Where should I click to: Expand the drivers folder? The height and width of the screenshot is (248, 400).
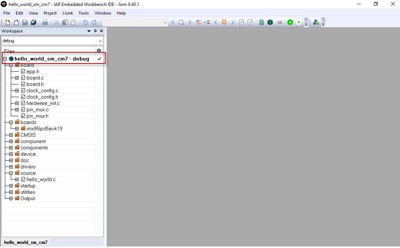tap(11, 167)
